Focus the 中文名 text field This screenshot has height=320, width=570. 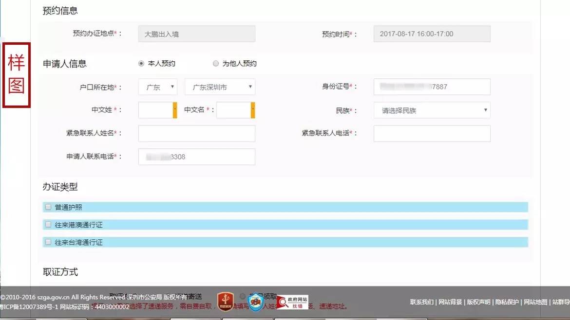tap(233, 110)
